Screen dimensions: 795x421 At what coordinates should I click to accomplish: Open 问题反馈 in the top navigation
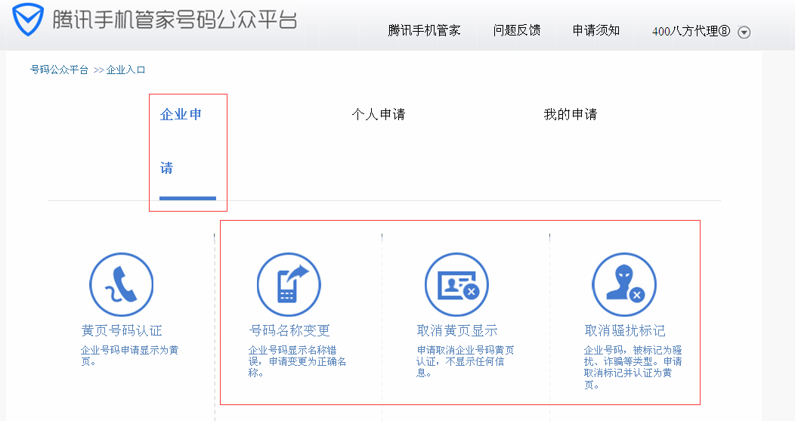(517, 31)
